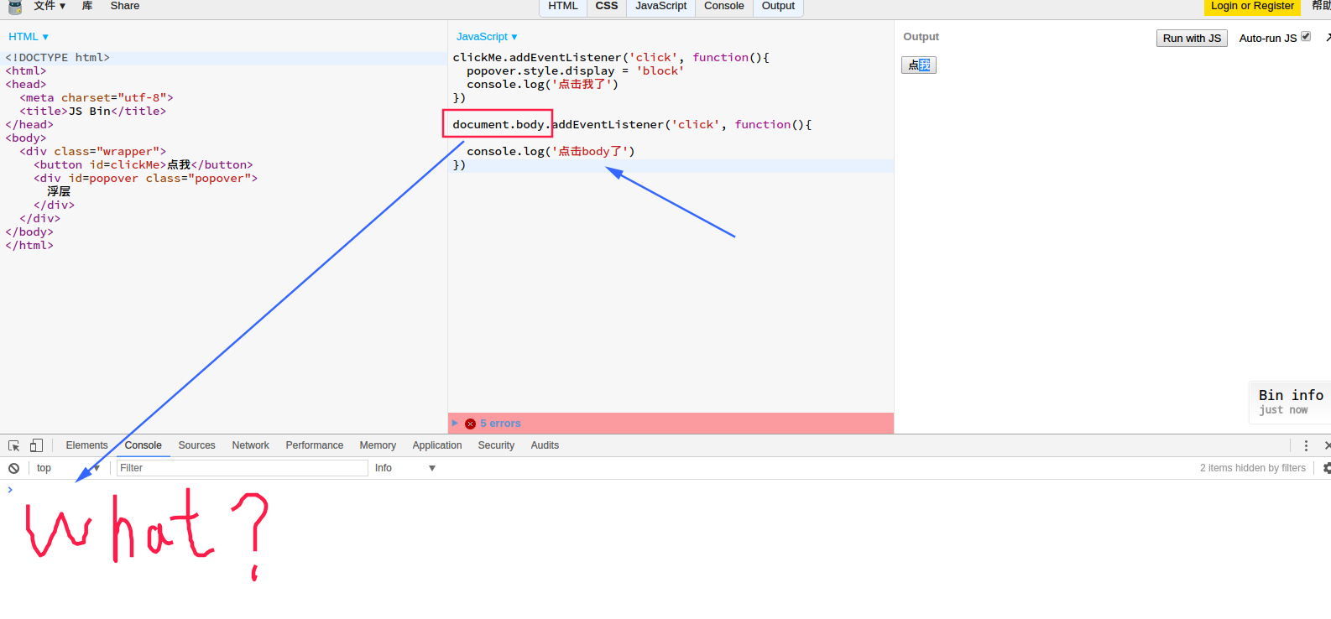Click the <!DOCTYPE html> line in HTML editor
Viewport: 1331px width, 619px height.
(x=57, y=58)
